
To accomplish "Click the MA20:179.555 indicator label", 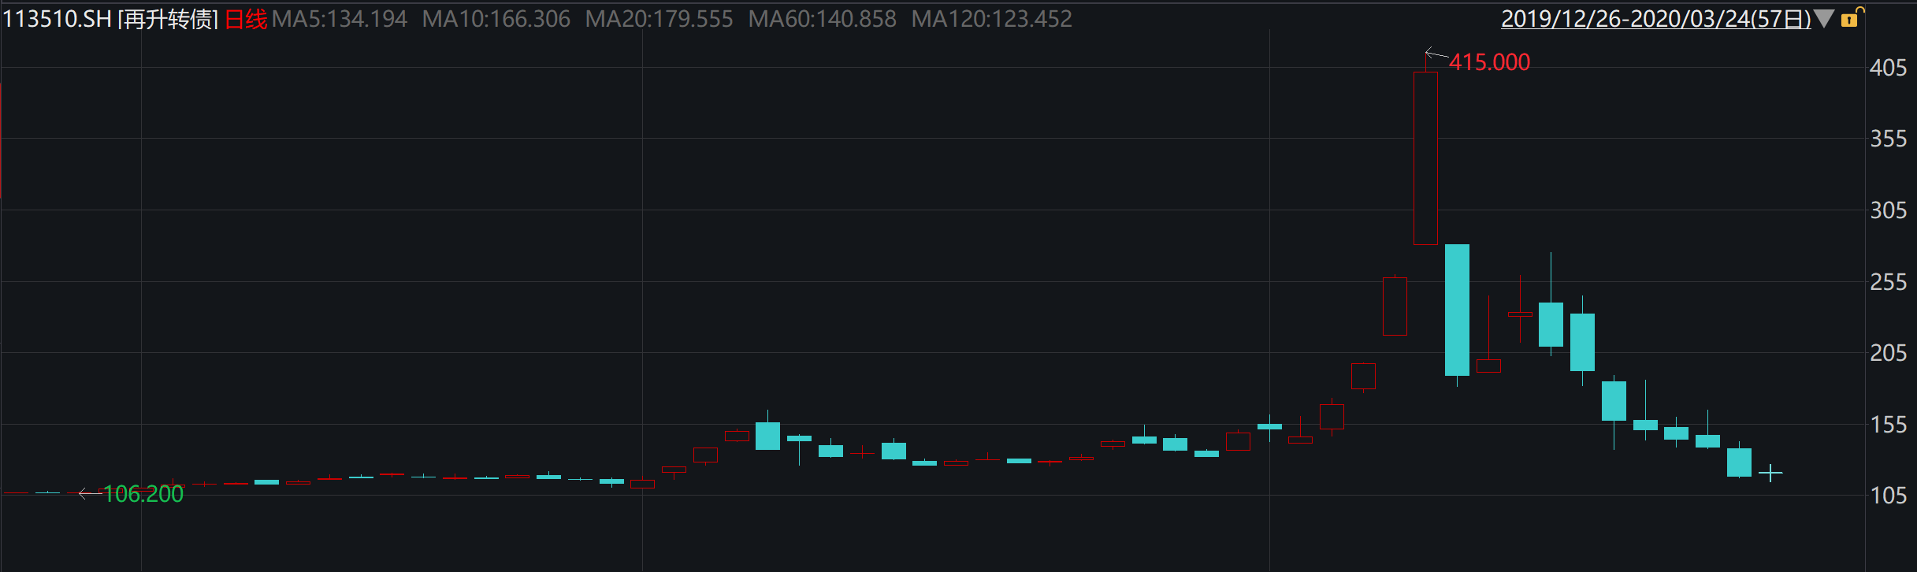I will point(659,19).
